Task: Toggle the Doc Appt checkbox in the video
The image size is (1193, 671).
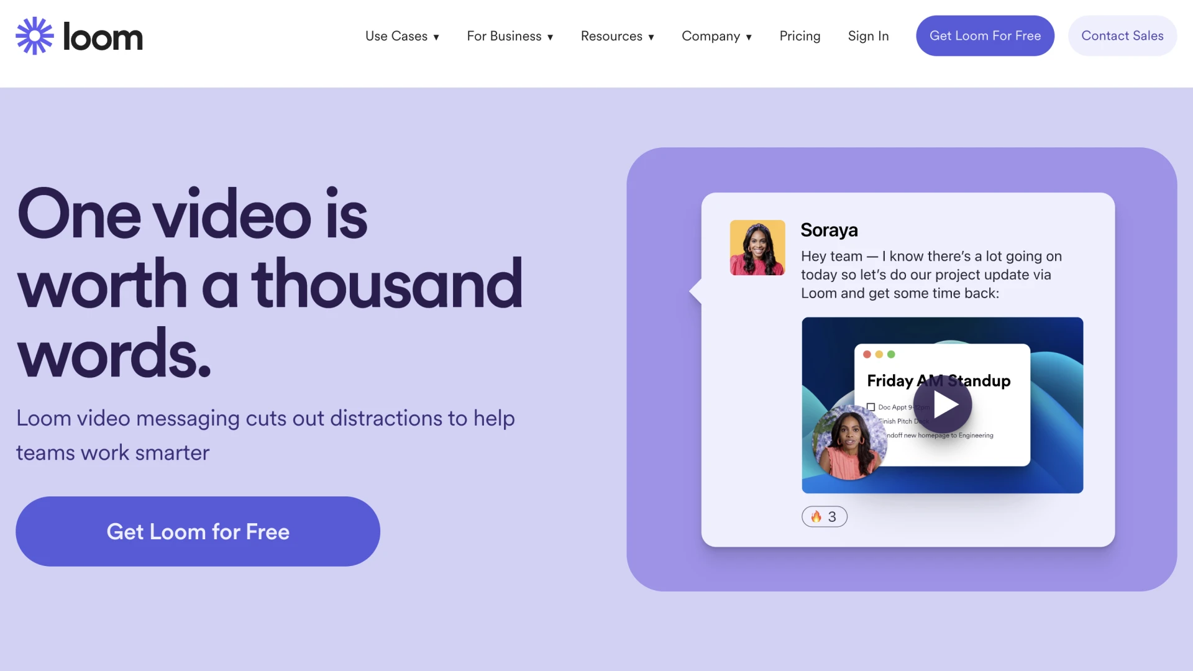Action: pyautogui.click(x=871, y=407)
